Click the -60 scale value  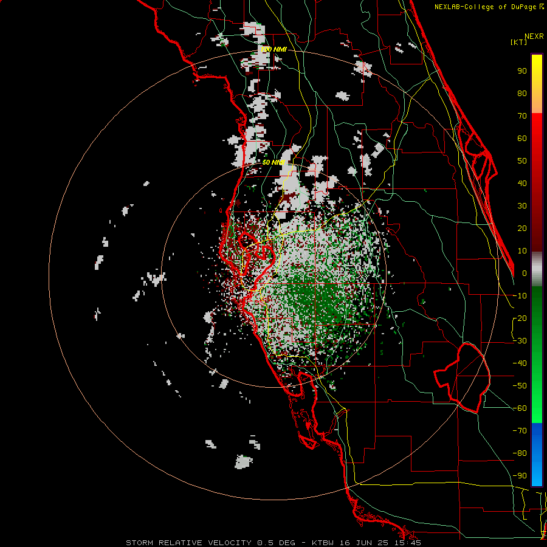pyautogui.click(x=520, y=408)
